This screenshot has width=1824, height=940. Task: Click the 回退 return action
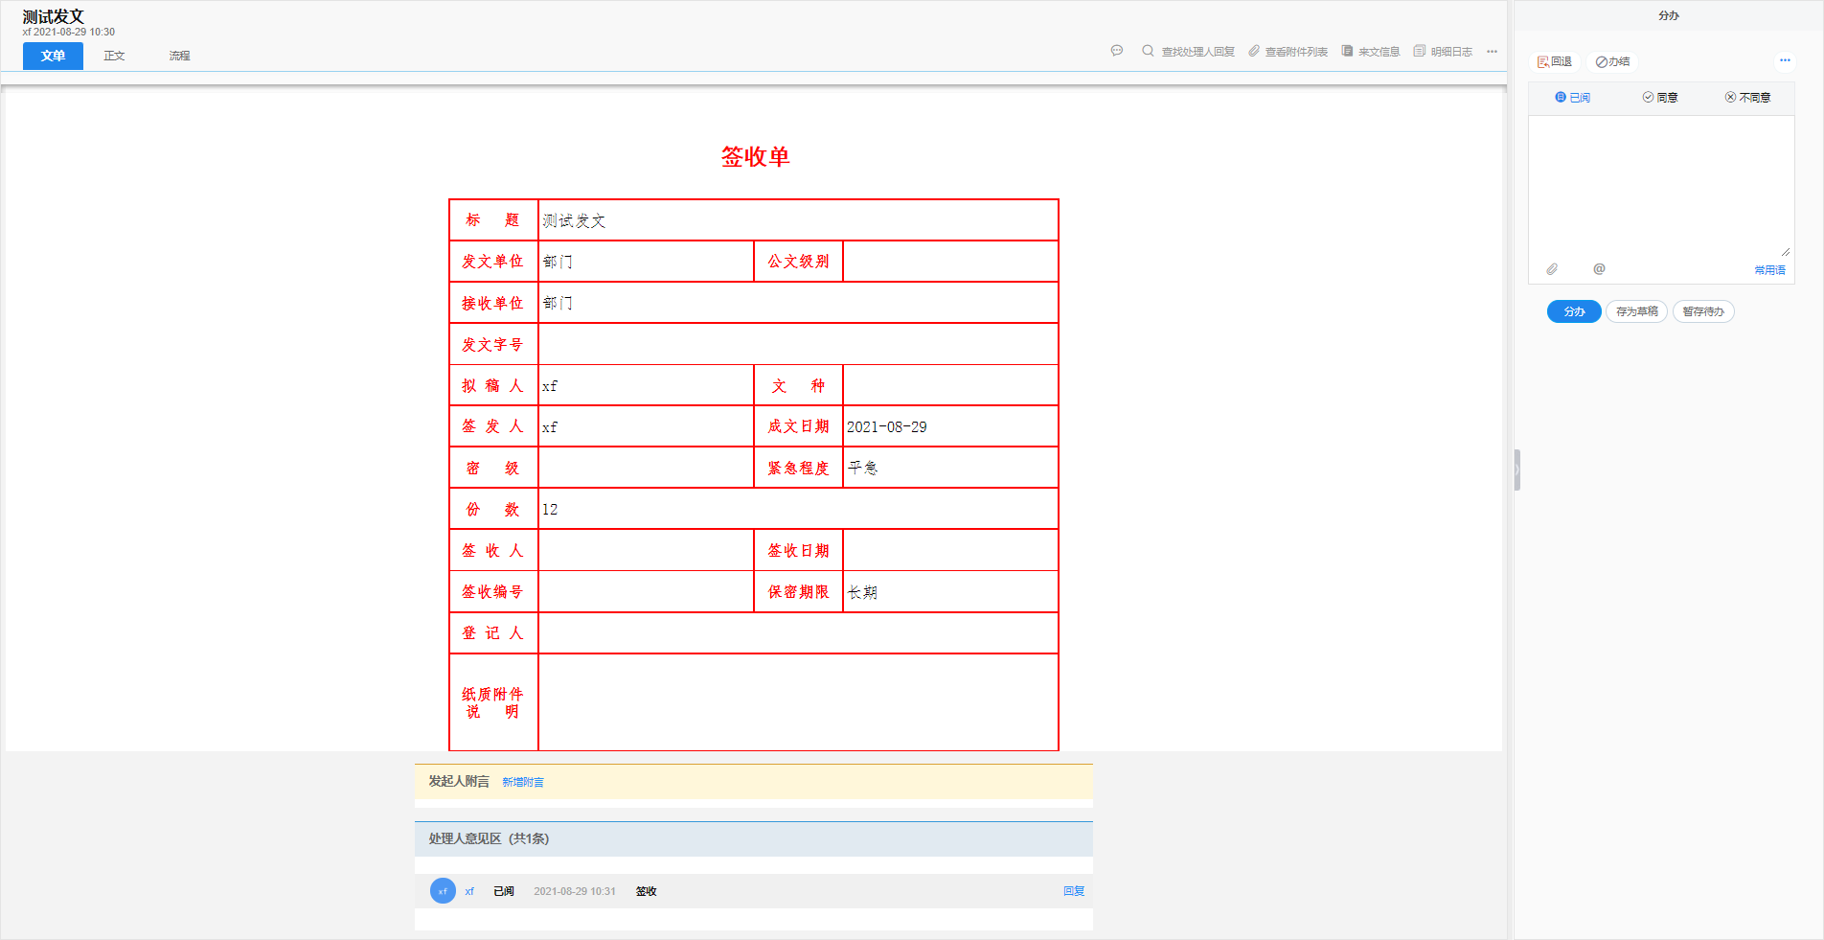(1554, 61)
